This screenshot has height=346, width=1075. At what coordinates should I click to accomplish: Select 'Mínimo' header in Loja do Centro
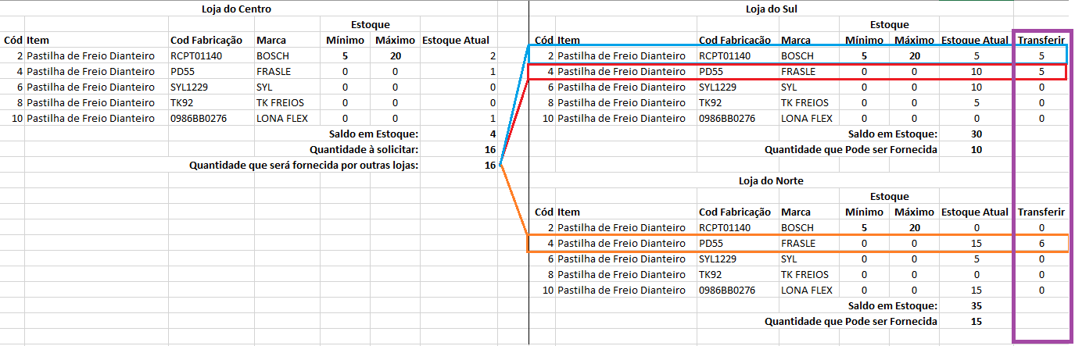(345, 40)
